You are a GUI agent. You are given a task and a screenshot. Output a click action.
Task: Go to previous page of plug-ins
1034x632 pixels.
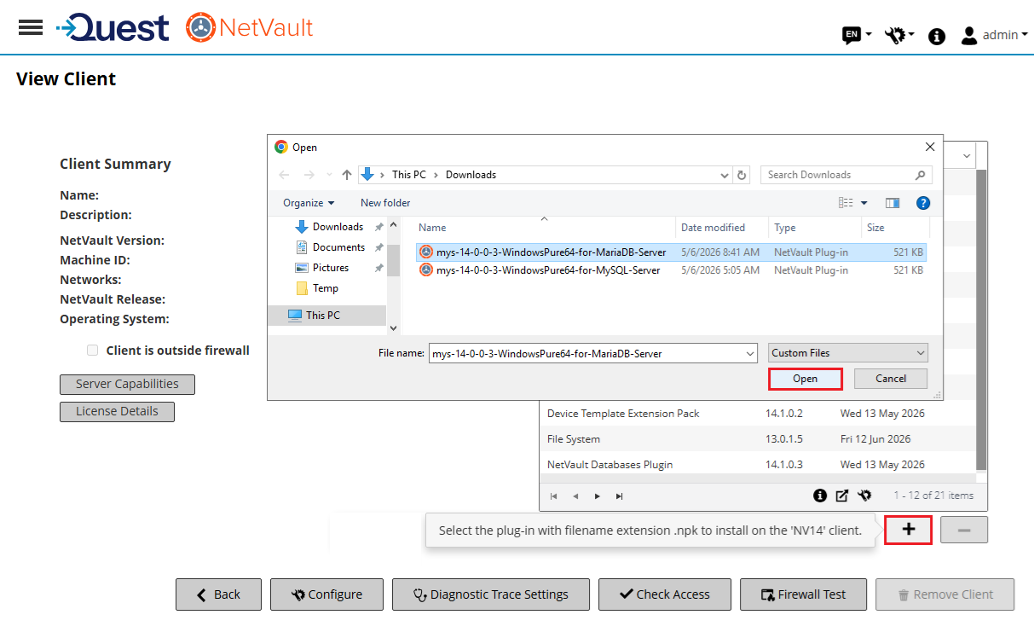(x=575, y=496)
